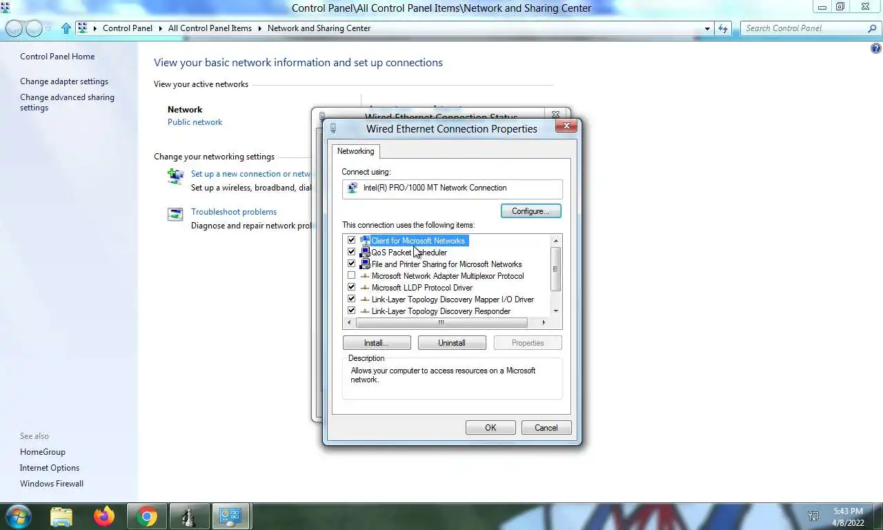Uncheck QoS Packet Scheduler checkbox
883x530 pixels.
351,252
